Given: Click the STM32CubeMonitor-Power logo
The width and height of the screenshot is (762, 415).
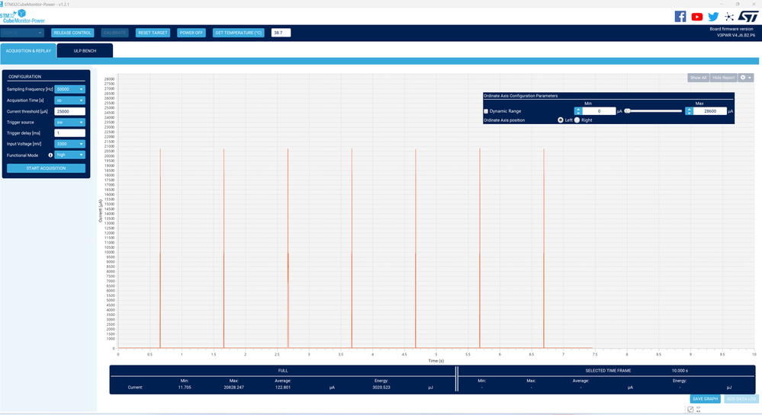Looking at the screenshot, I should [x=22, y=17].
